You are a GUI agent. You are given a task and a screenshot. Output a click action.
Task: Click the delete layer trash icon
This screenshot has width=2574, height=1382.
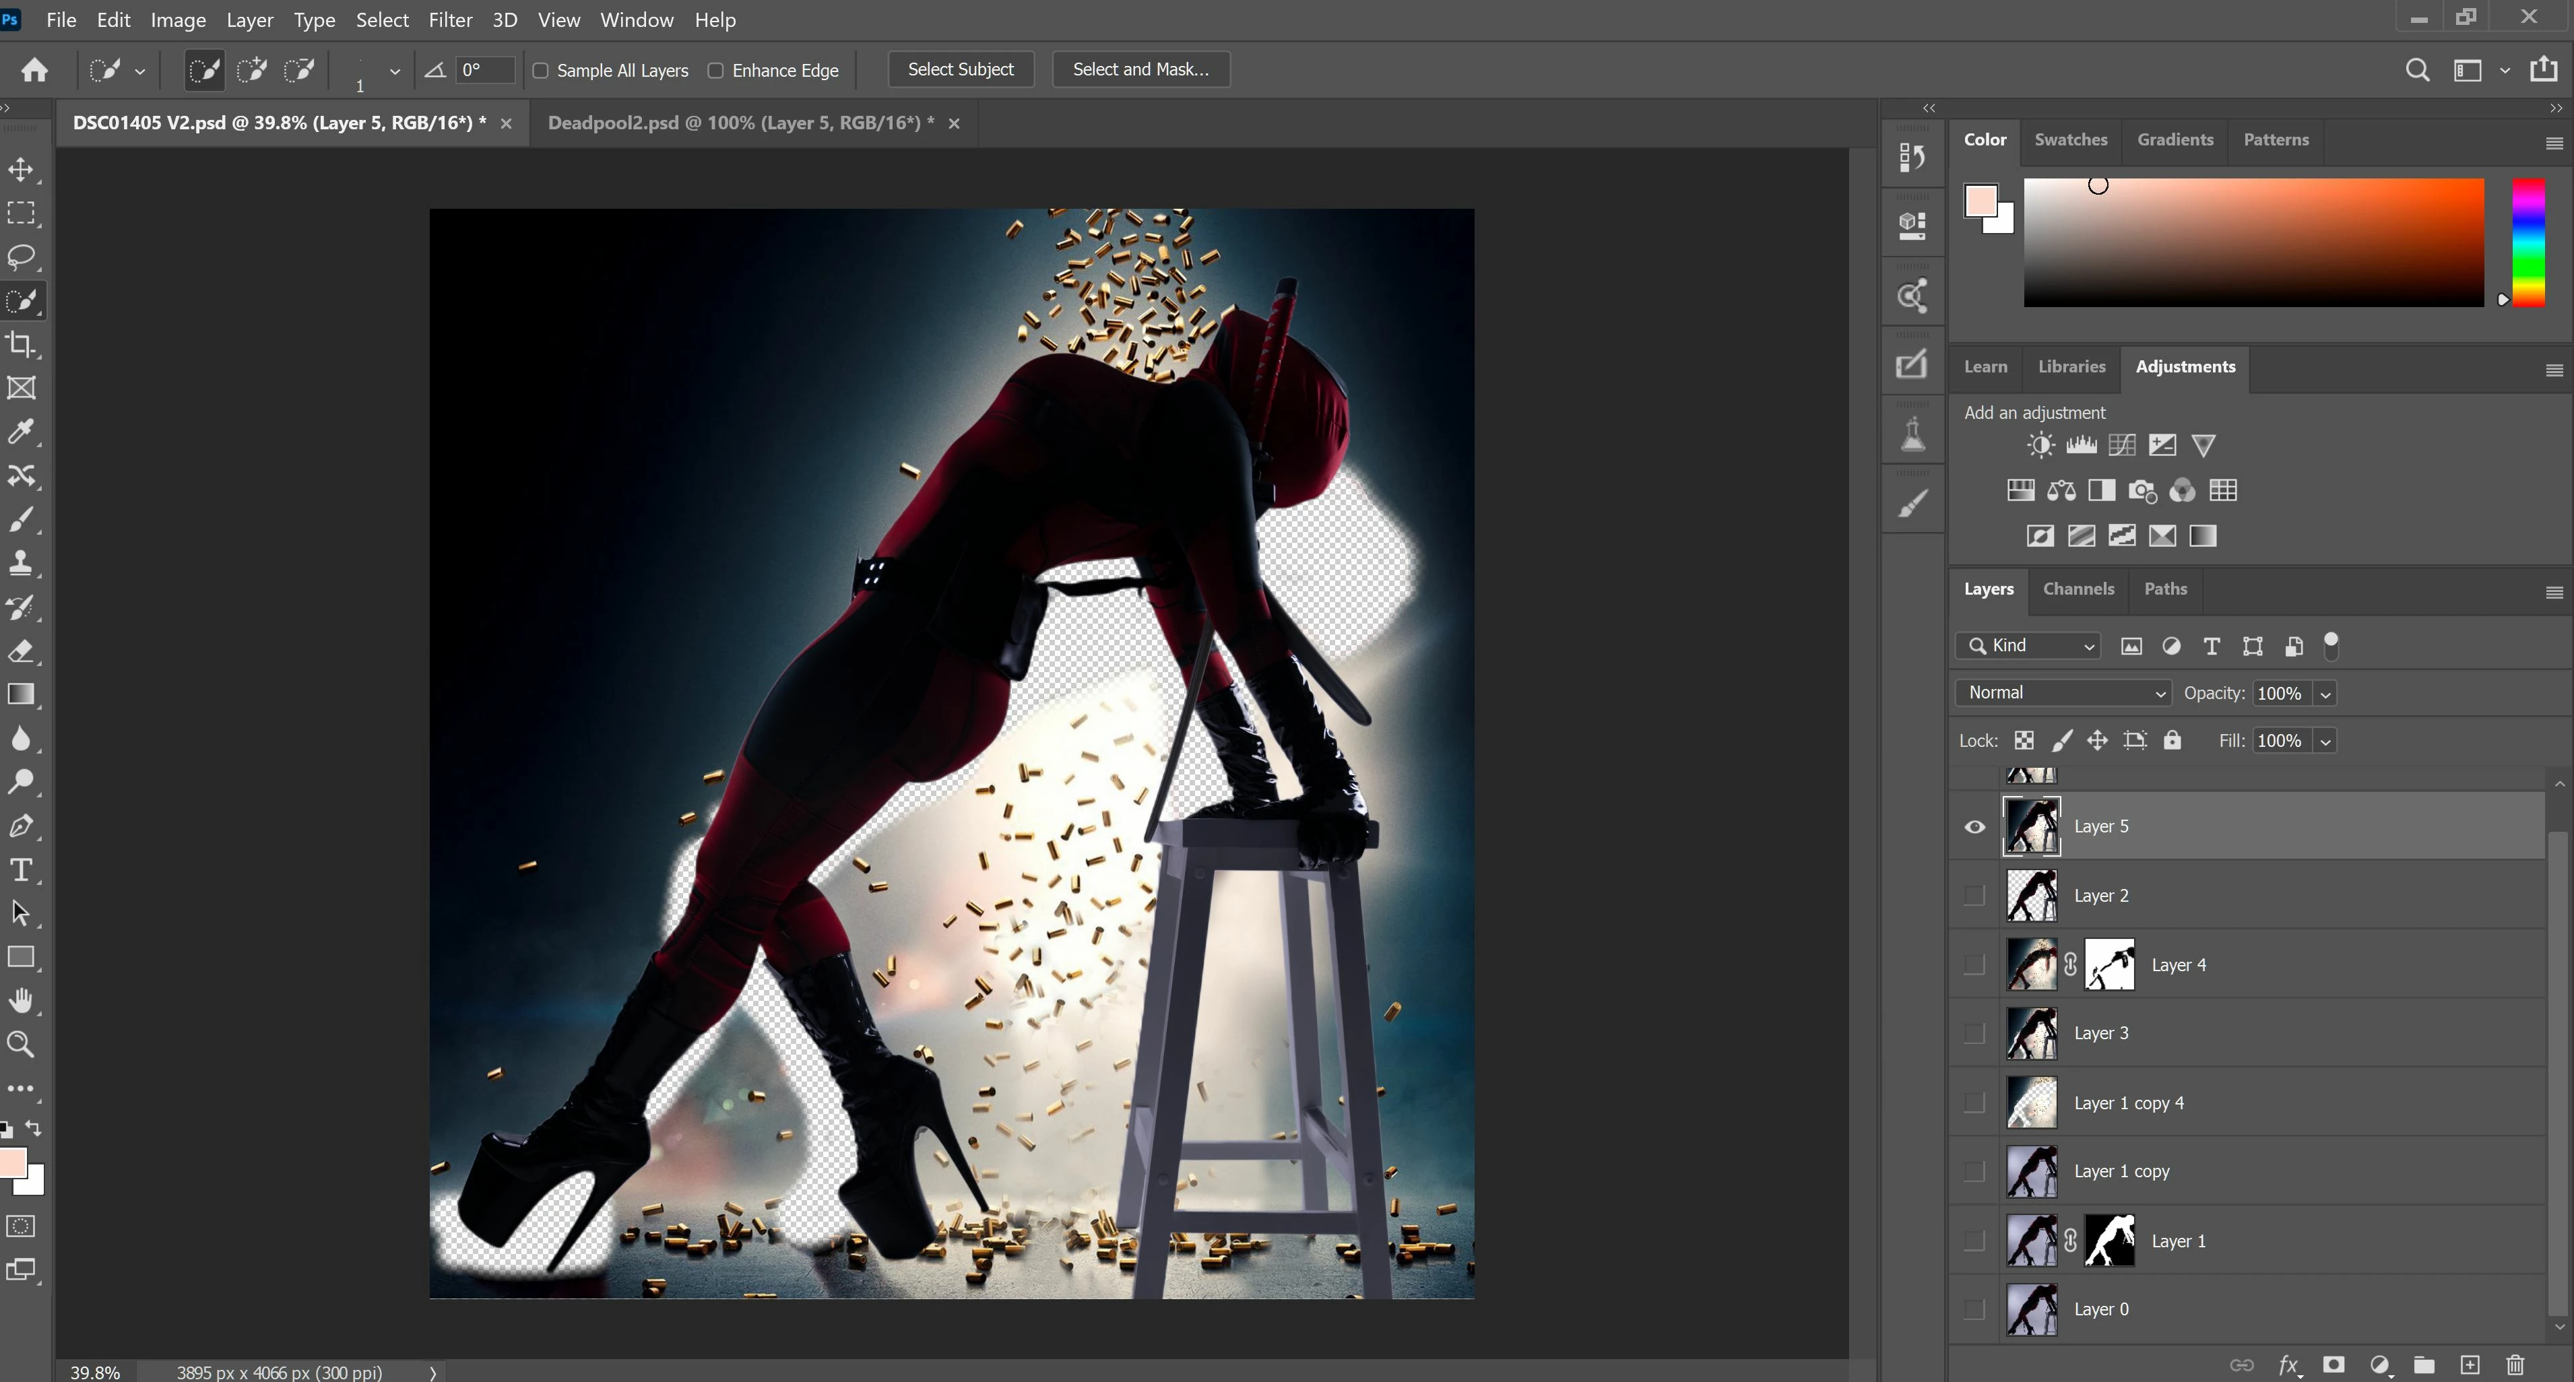pos(2515,1365)
